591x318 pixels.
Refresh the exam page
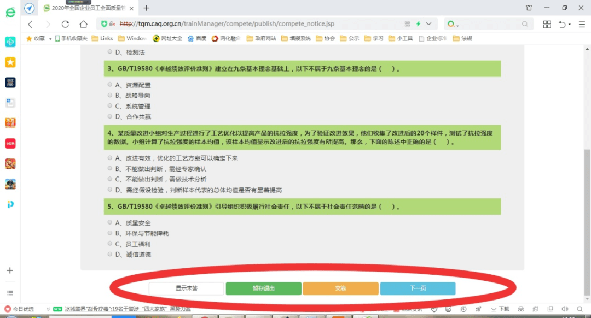click(x=65, y=23)
